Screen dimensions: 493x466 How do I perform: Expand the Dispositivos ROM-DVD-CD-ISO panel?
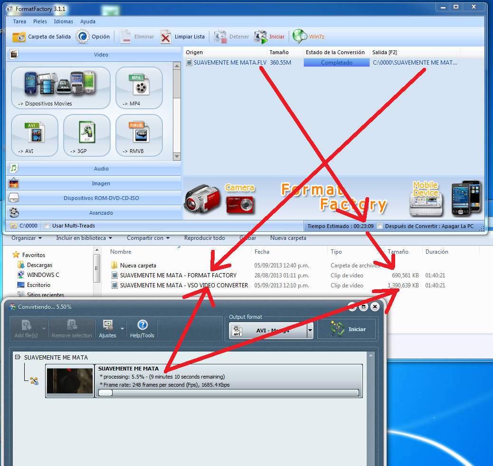[x=94, y=198]
